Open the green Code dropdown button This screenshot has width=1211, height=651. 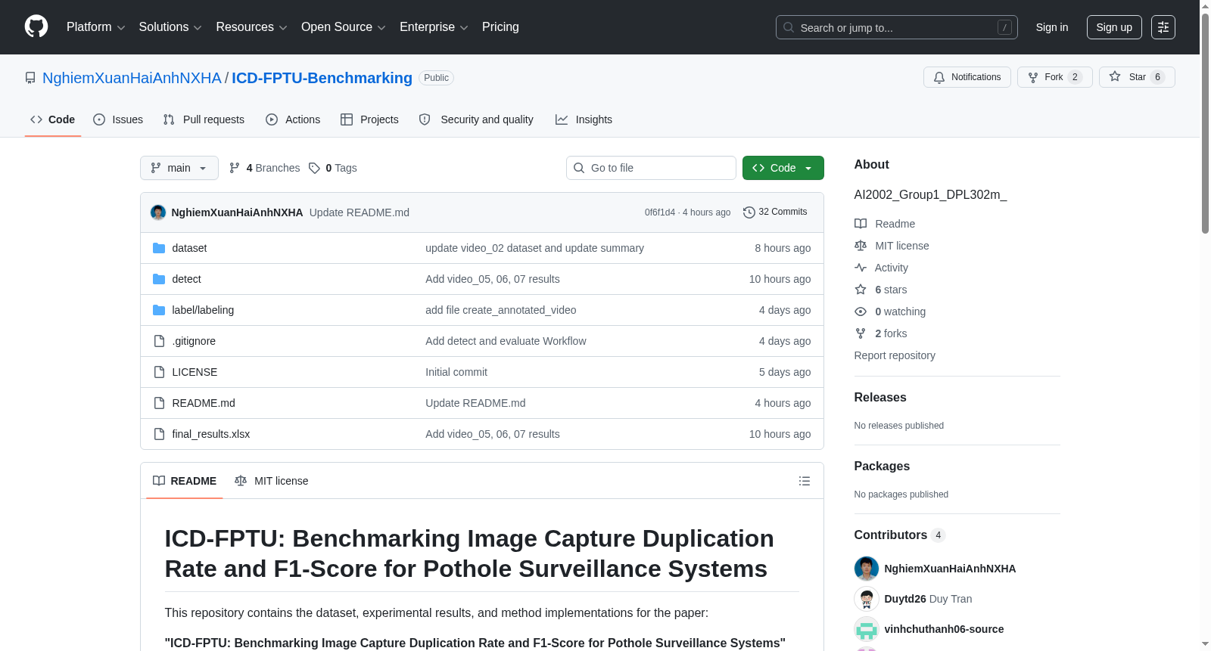(x=783, y=168)
